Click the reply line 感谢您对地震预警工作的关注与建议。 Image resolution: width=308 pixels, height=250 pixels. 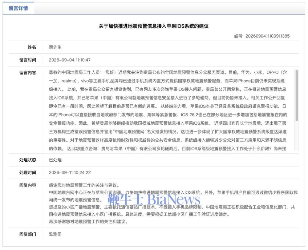(84, 185)
